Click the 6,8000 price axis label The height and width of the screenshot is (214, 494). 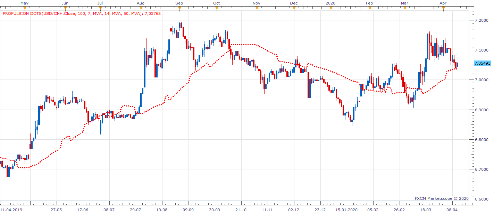(x=481, y=140)
